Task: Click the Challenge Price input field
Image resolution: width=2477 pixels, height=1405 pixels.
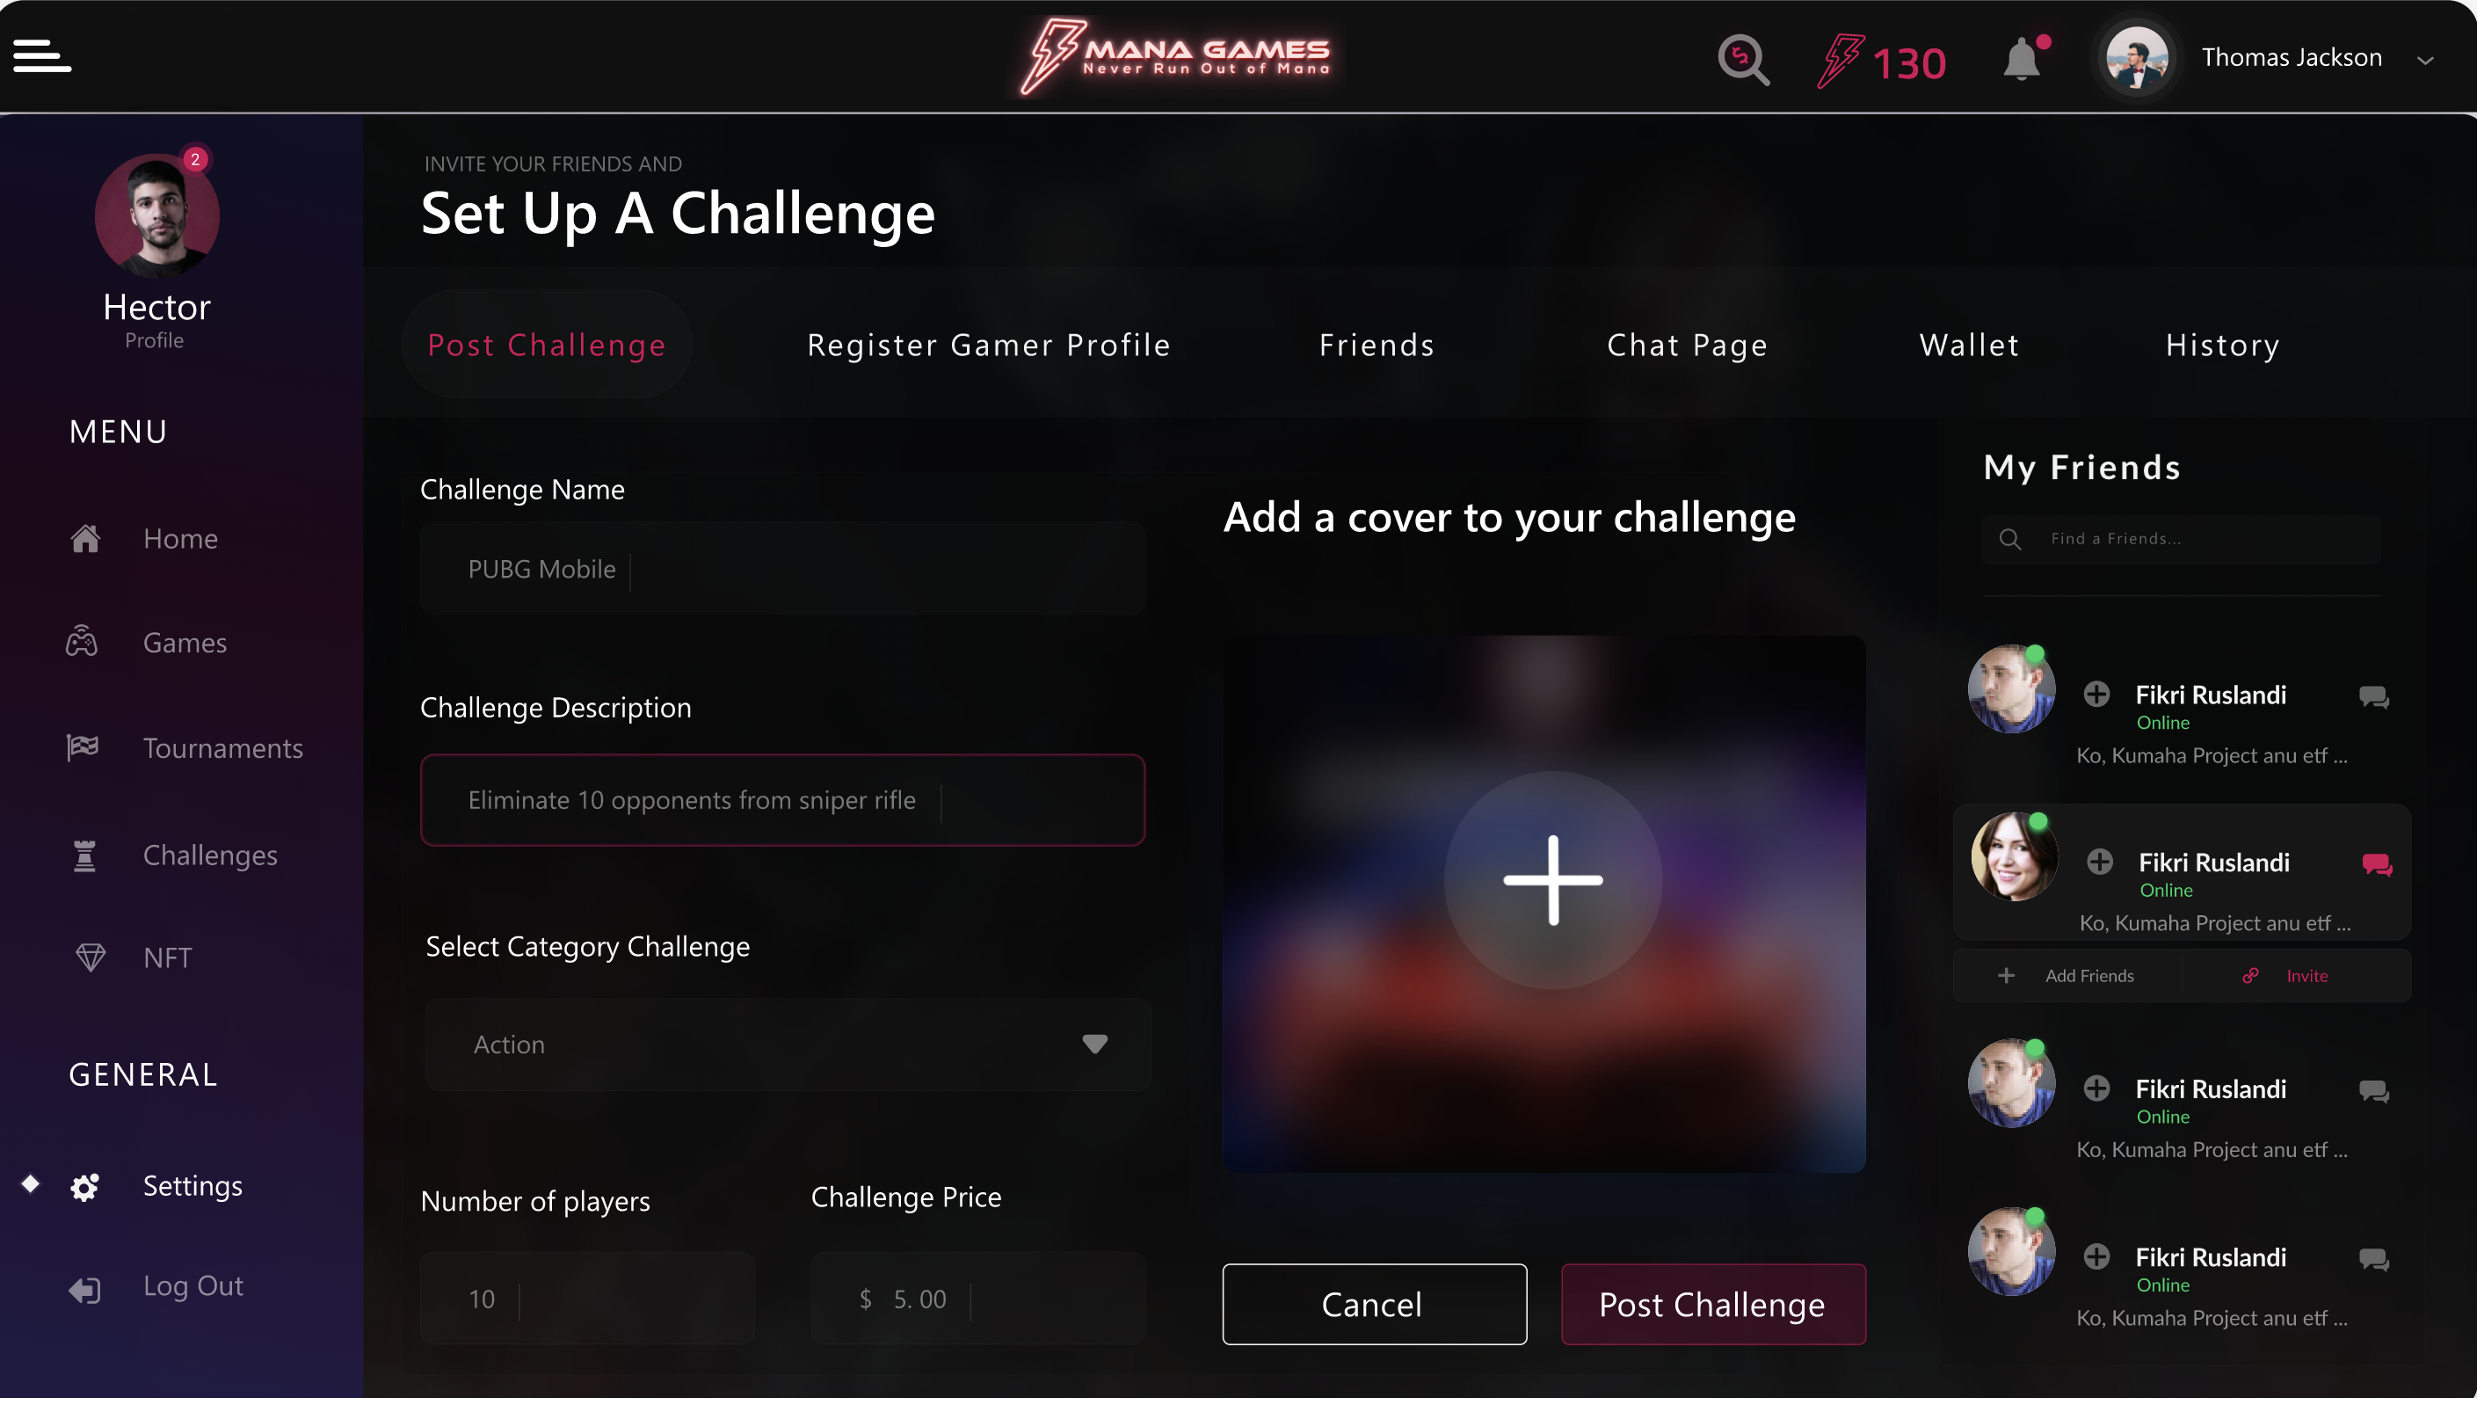Action: pyautogui.click(x=977, y=1298)
